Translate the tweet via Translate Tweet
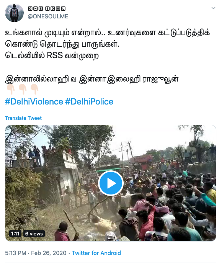 click(23, 118)
